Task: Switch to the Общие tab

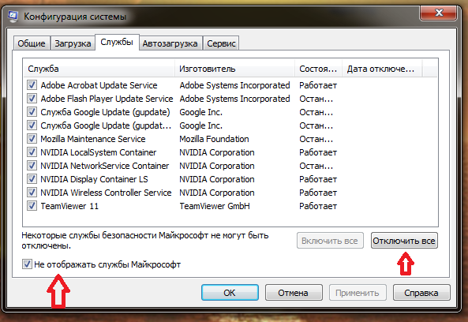Action: pyautogui.click(x=32, y=43)
